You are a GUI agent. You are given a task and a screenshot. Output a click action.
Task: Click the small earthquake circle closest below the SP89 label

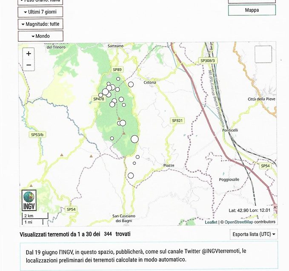(118, 79)
